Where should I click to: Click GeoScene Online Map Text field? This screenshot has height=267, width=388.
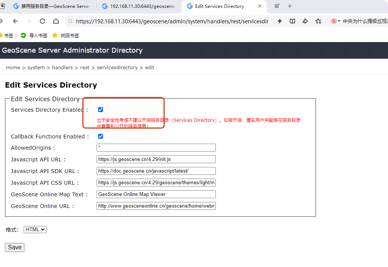tap(156, 194)
